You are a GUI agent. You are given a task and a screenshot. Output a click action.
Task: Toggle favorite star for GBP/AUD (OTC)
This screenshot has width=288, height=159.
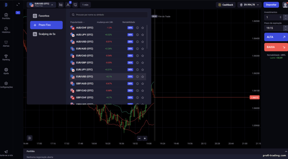[142, 84]
